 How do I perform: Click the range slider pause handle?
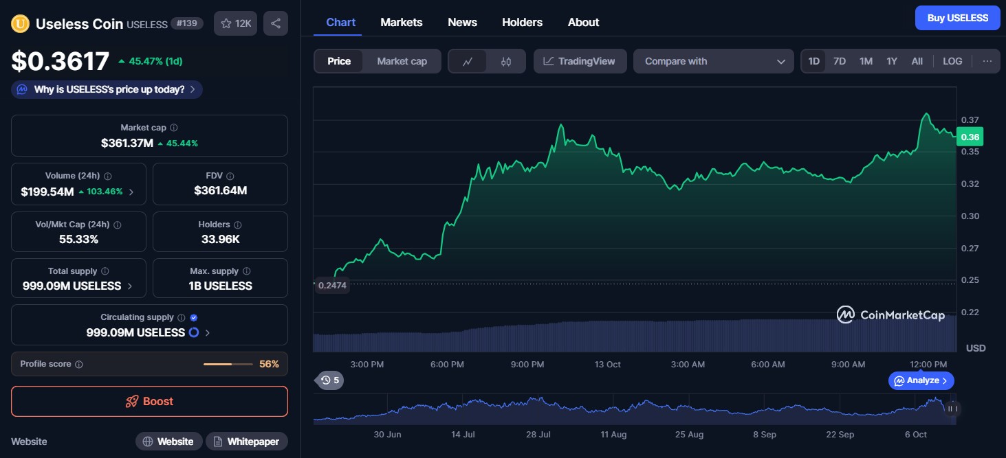[x=952, y=409]
